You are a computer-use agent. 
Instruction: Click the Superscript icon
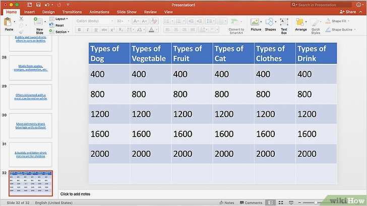pos(112,30)
